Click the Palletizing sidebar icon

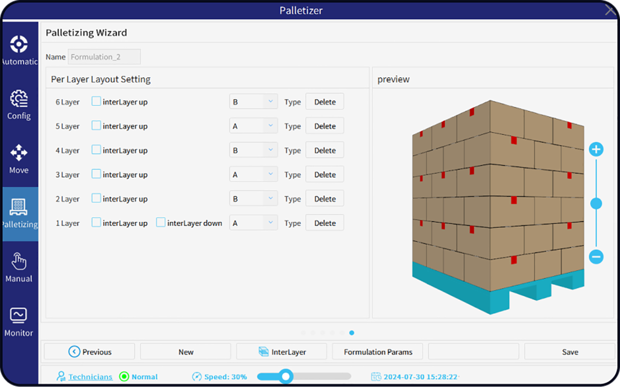click(19, 208)
